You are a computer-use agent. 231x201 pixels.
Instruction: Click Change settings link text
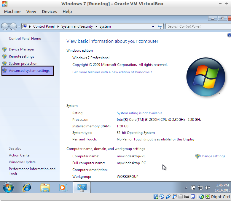212,156
